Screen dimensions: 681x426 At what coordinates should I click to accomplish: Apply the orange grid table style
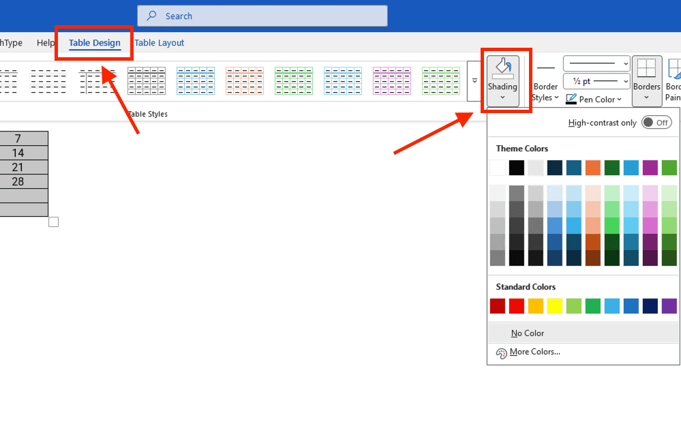pos(245,81)
